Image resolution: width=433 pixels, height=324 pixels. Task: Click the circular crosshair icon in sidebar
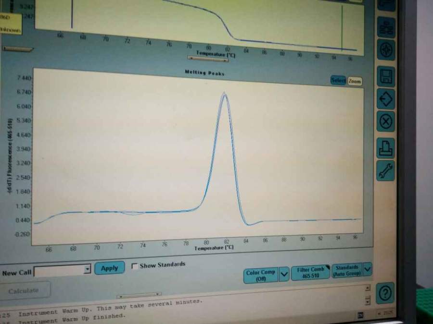coord(386,50)
